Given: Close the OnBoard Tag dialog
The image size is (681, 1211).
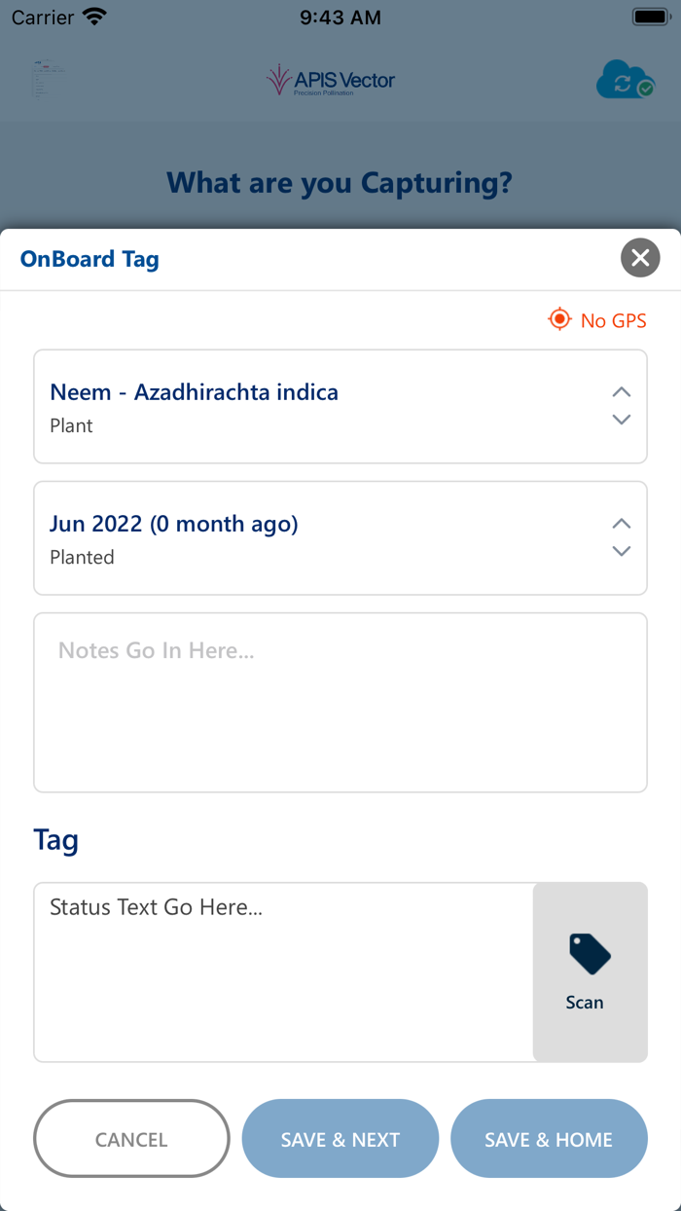Looking at the screenshot, I should click(640, 258).
